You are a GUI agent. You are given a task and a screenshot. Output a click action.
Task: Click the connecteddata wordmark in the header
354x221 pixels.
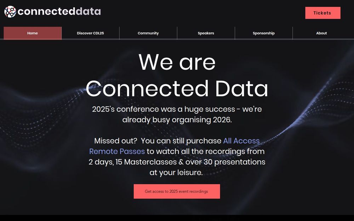(60, 11)
